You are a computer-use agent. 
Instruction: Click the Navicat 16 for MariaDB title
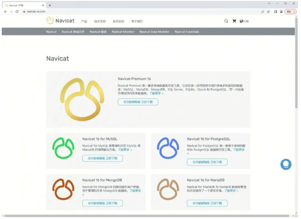[206, 180]
